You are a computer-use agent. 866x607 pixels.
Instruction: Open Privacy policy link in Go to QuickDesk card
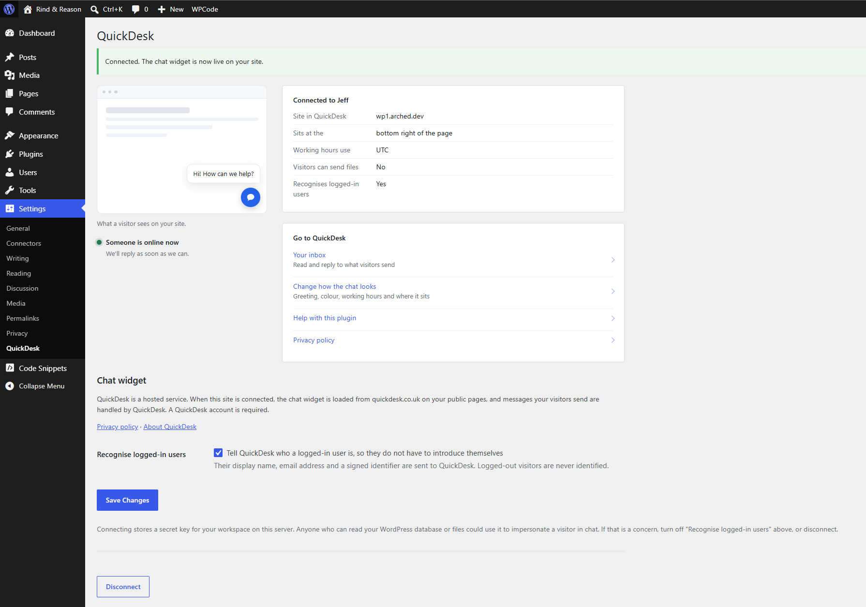314,340
